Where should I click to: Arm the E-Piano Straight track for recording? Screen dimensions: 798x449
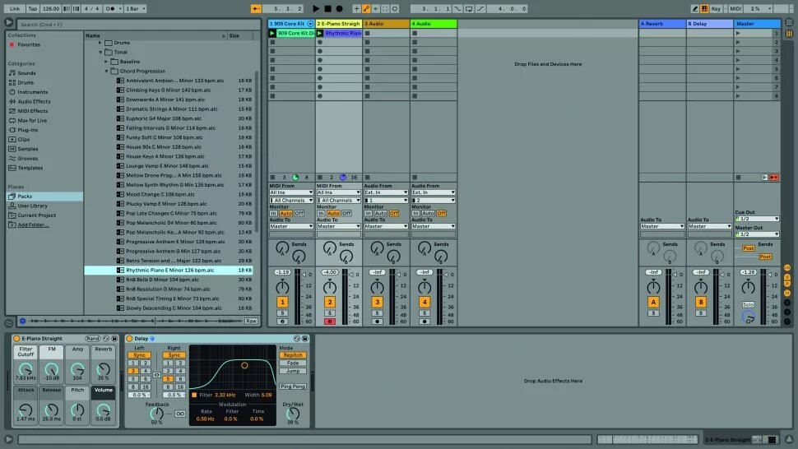pos(330,321)
